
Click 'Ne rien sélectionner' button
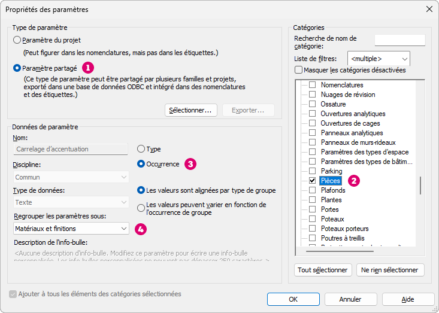click(x=390, y=270)
